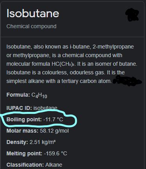Open the Formula label link
Viewport: 146px width, 169px height.
click(18, 95)
